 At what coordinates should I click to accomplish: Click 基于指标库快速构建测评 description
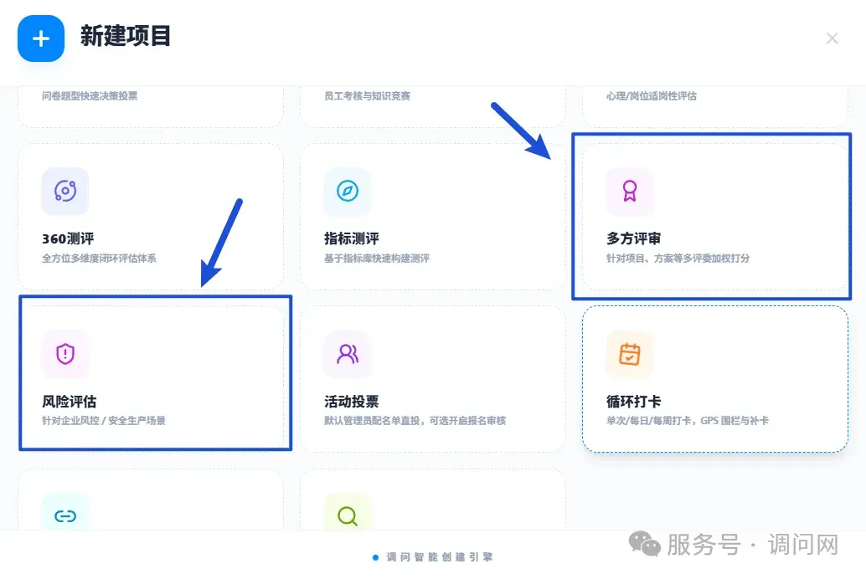click(x=377, y=259)
